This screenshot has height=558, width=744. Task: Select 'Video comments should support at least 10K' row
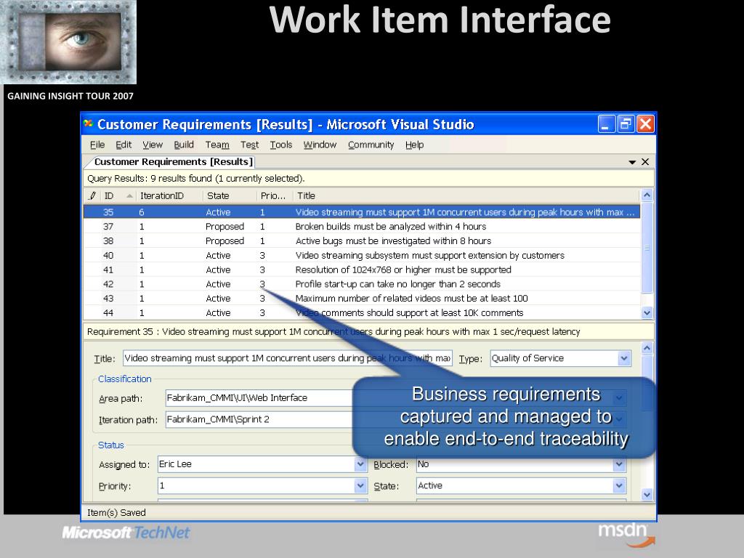(x=362, y=312)
